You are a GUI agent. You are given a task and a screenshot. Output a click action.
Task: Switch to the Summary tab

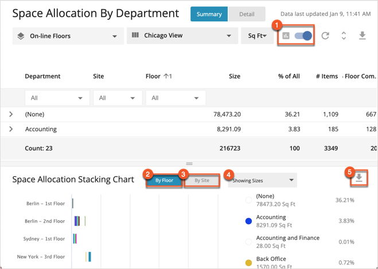pos(209,14)
